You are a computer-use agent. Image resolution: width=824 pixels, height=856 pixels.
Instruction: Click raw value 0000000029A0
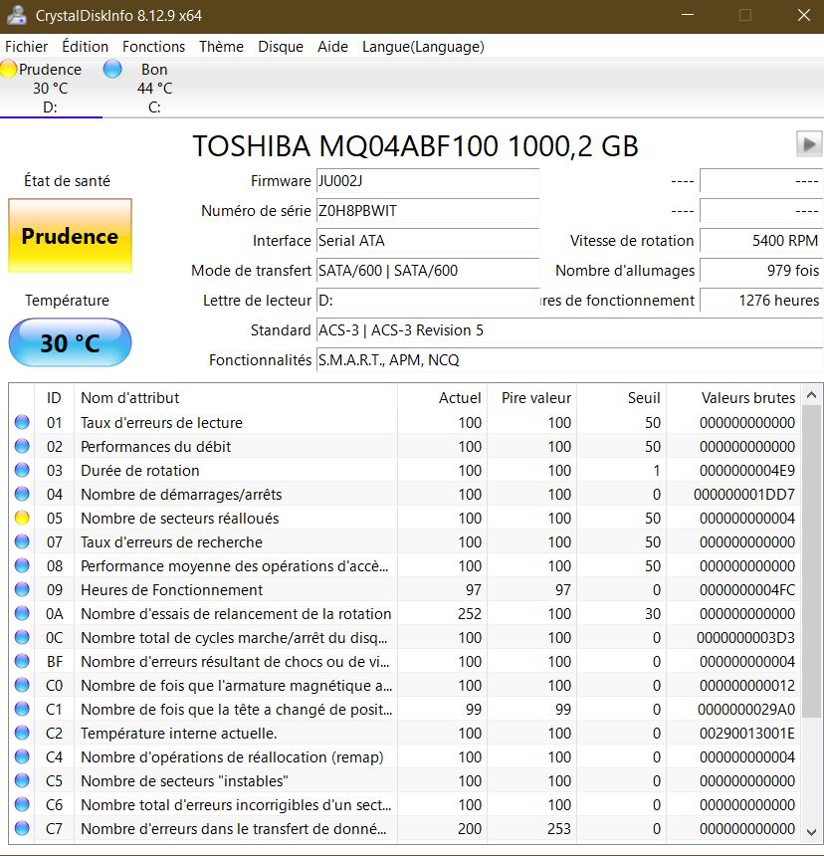(746, 709)
